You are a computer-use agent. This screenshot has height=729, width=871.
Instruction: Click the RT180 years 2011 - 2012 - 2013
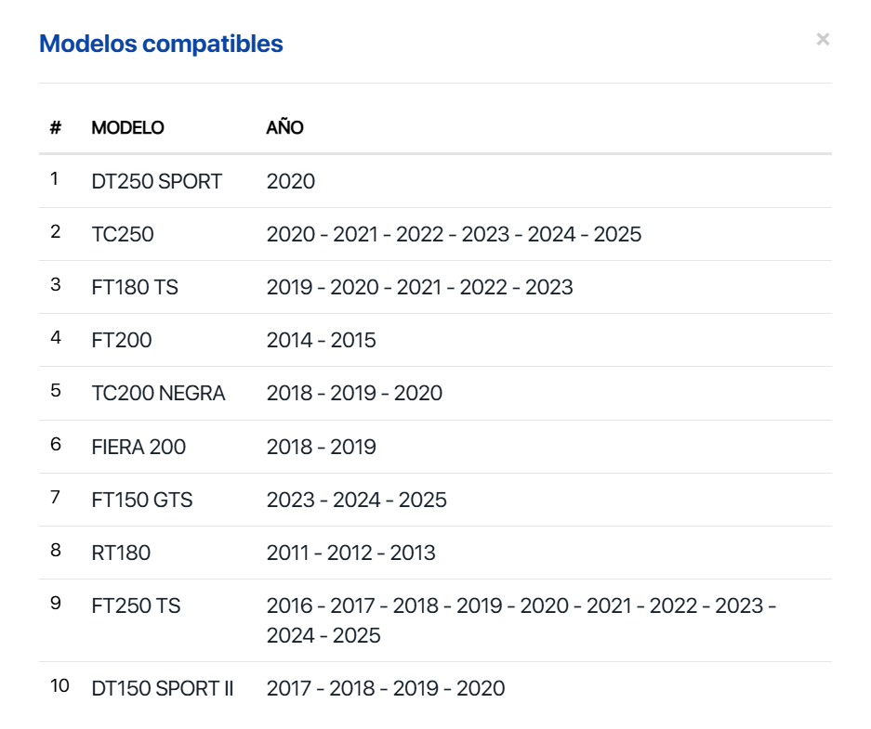click(x=350, y=553)
